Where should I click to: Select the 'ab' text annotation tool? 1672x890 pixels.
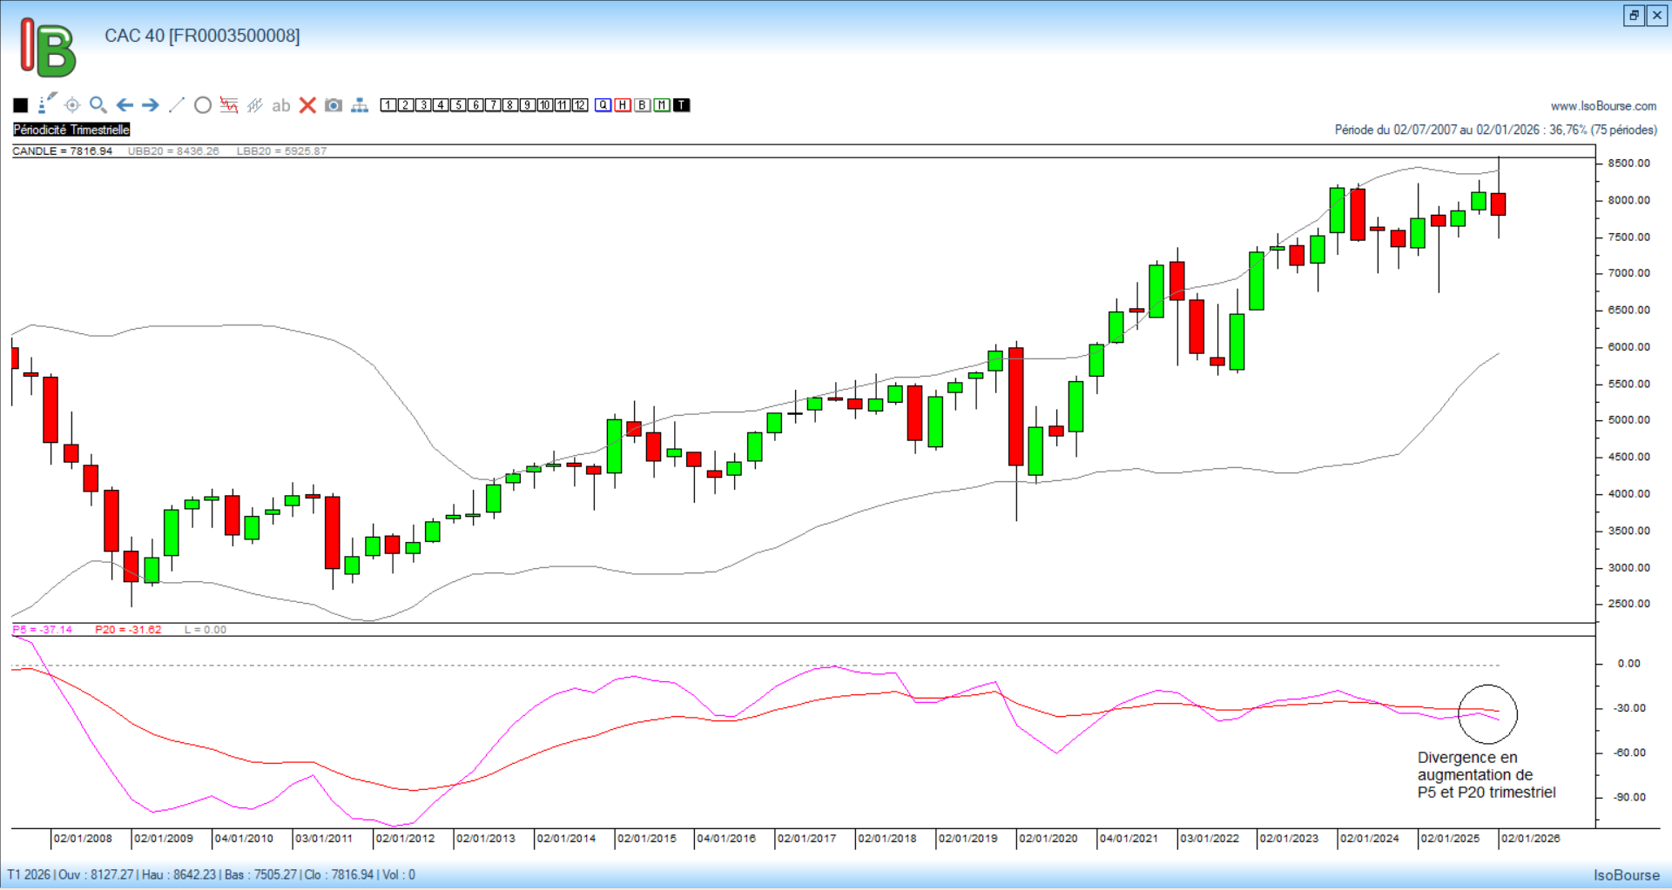280,105
